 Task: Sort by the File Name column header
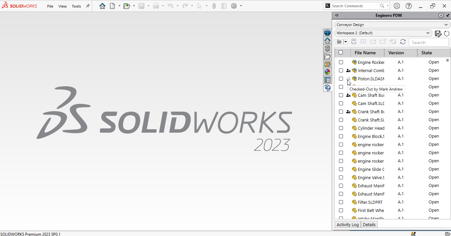click(x=367, y=53)
